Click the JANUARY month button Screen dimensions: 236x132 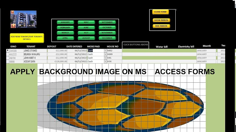(x=65, y=22)
